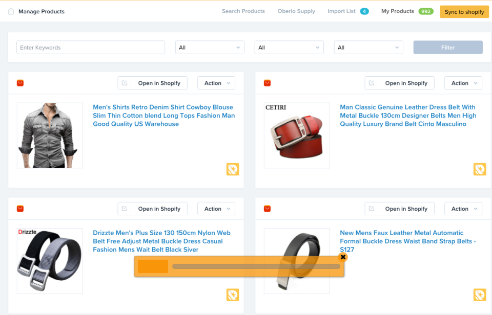Open Search Products from the top navigation
The image size is (492, 315).
[243, 11]
